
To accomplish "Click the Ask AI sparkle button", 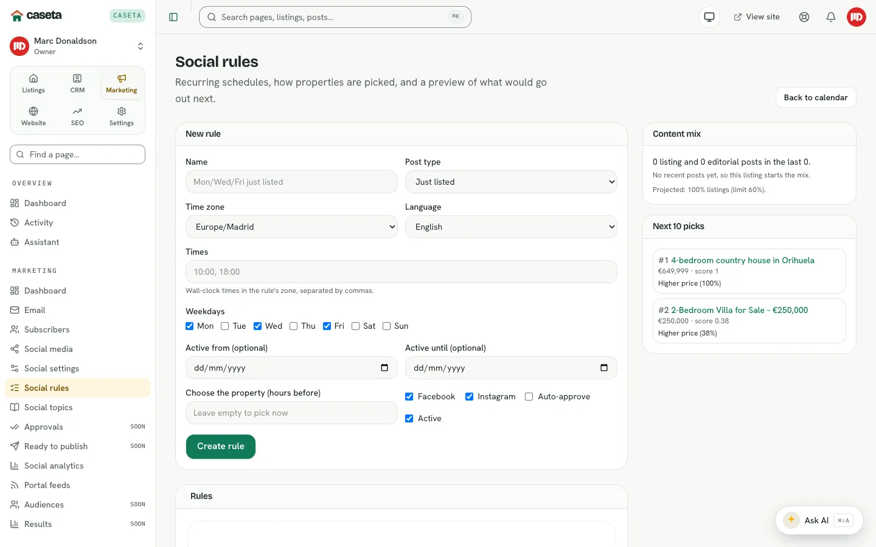I will (819, 520).
